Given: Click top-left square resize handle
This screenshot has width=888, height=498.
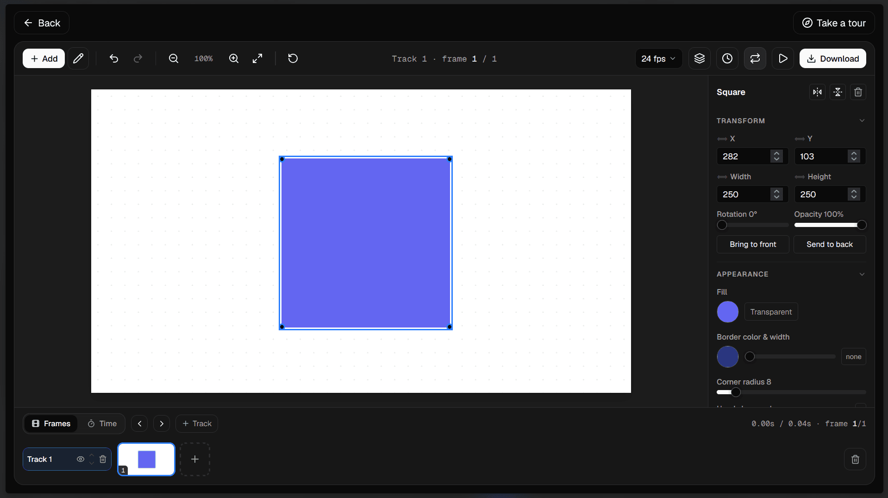Looking at the screenshot, I should 282,159.
